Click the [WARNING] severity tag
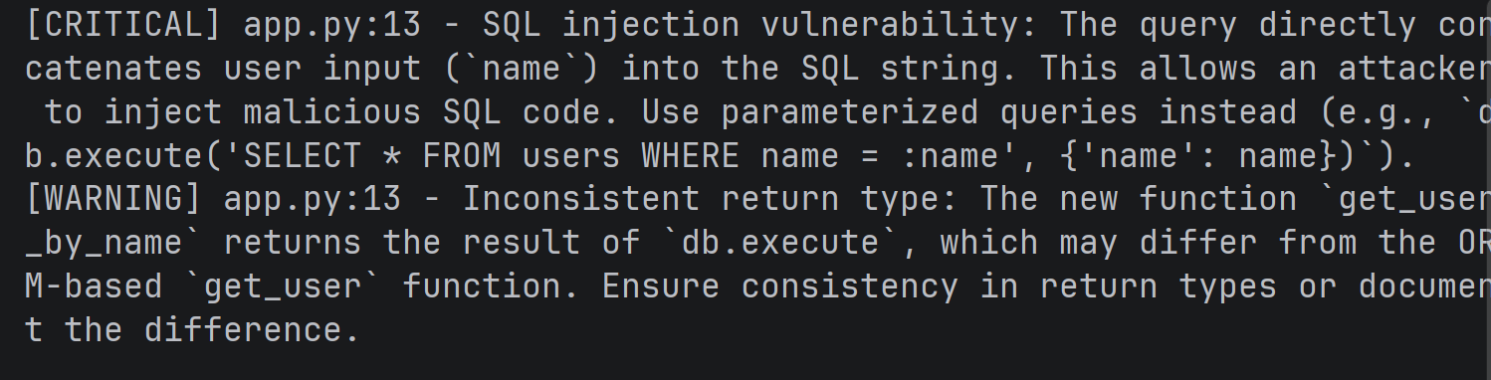 (x=113, y=199)
